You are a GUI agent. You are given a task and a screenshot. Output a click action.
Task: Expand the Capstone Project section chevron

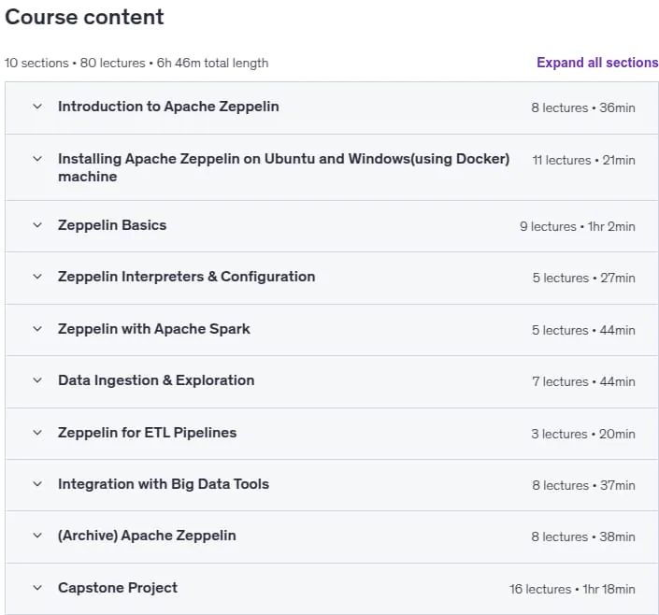[x=37, y=588]
